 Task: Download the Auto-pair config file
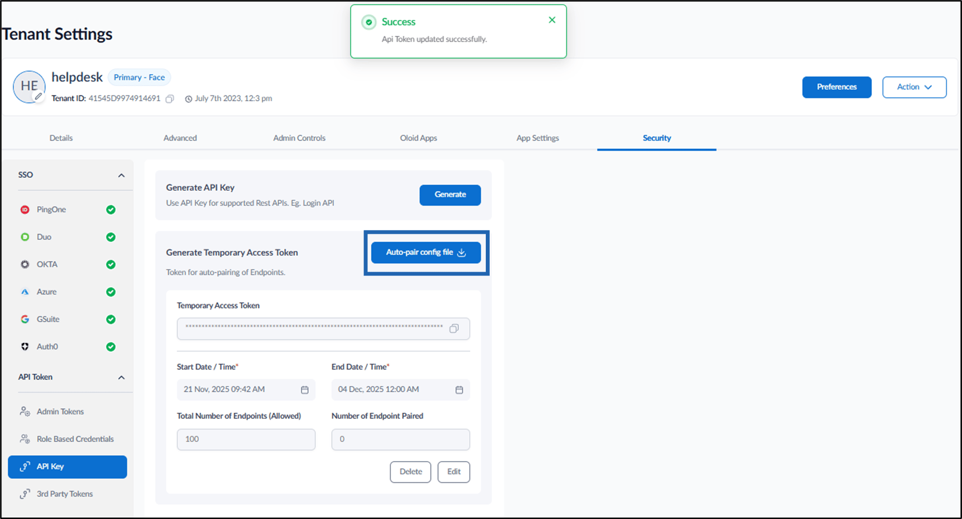[x=426, y=253]
